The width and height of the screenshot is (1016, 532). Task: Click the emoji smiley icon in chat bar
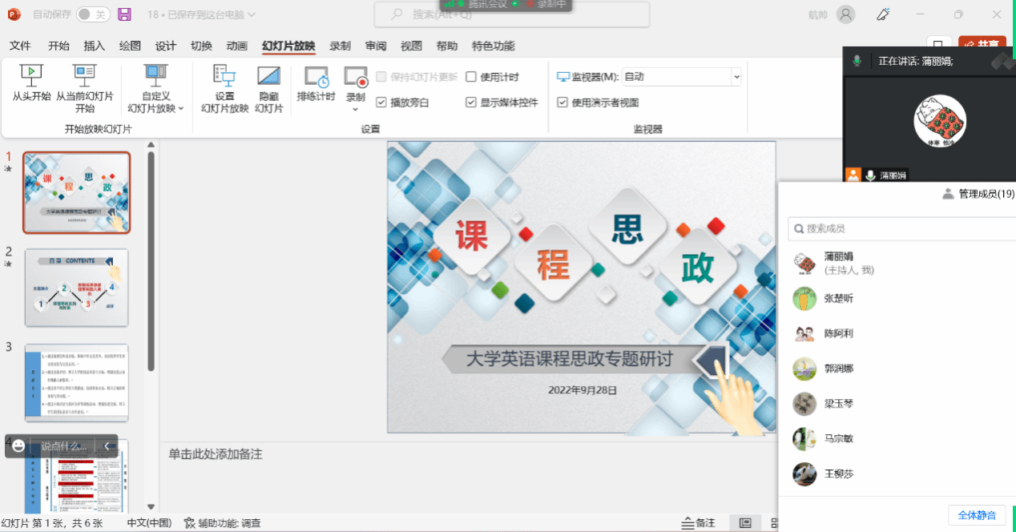click(x=19, y=446)
